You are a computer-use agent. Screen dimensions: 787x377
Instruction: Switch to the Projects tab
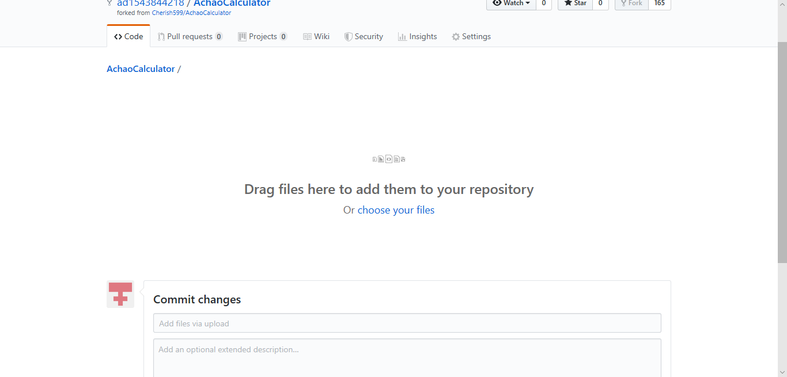(x=263, y=36)
